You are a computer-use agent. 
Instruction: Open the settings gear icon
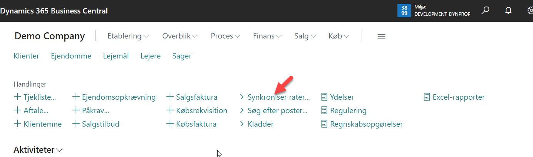tap(530, 11)
